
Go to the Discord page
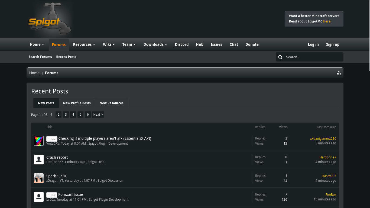(x=182, y=44)
